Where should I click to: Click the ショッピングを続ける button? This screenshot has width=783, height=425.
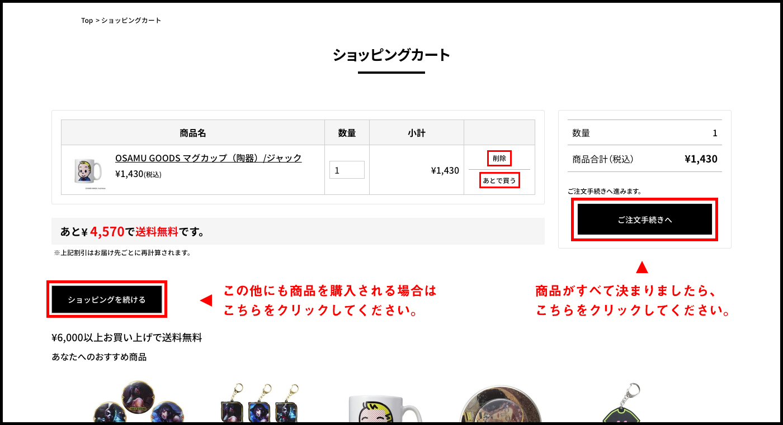point(107,300)
